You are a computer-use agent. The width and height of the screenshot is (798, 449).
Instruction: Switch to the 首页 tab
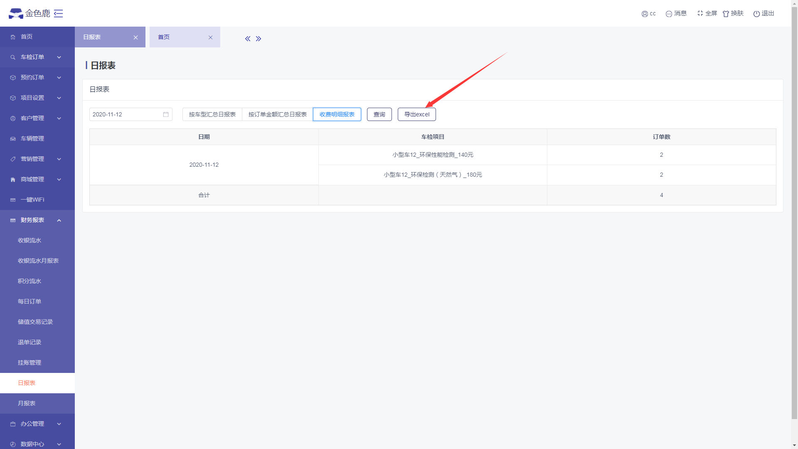(185, 37)
